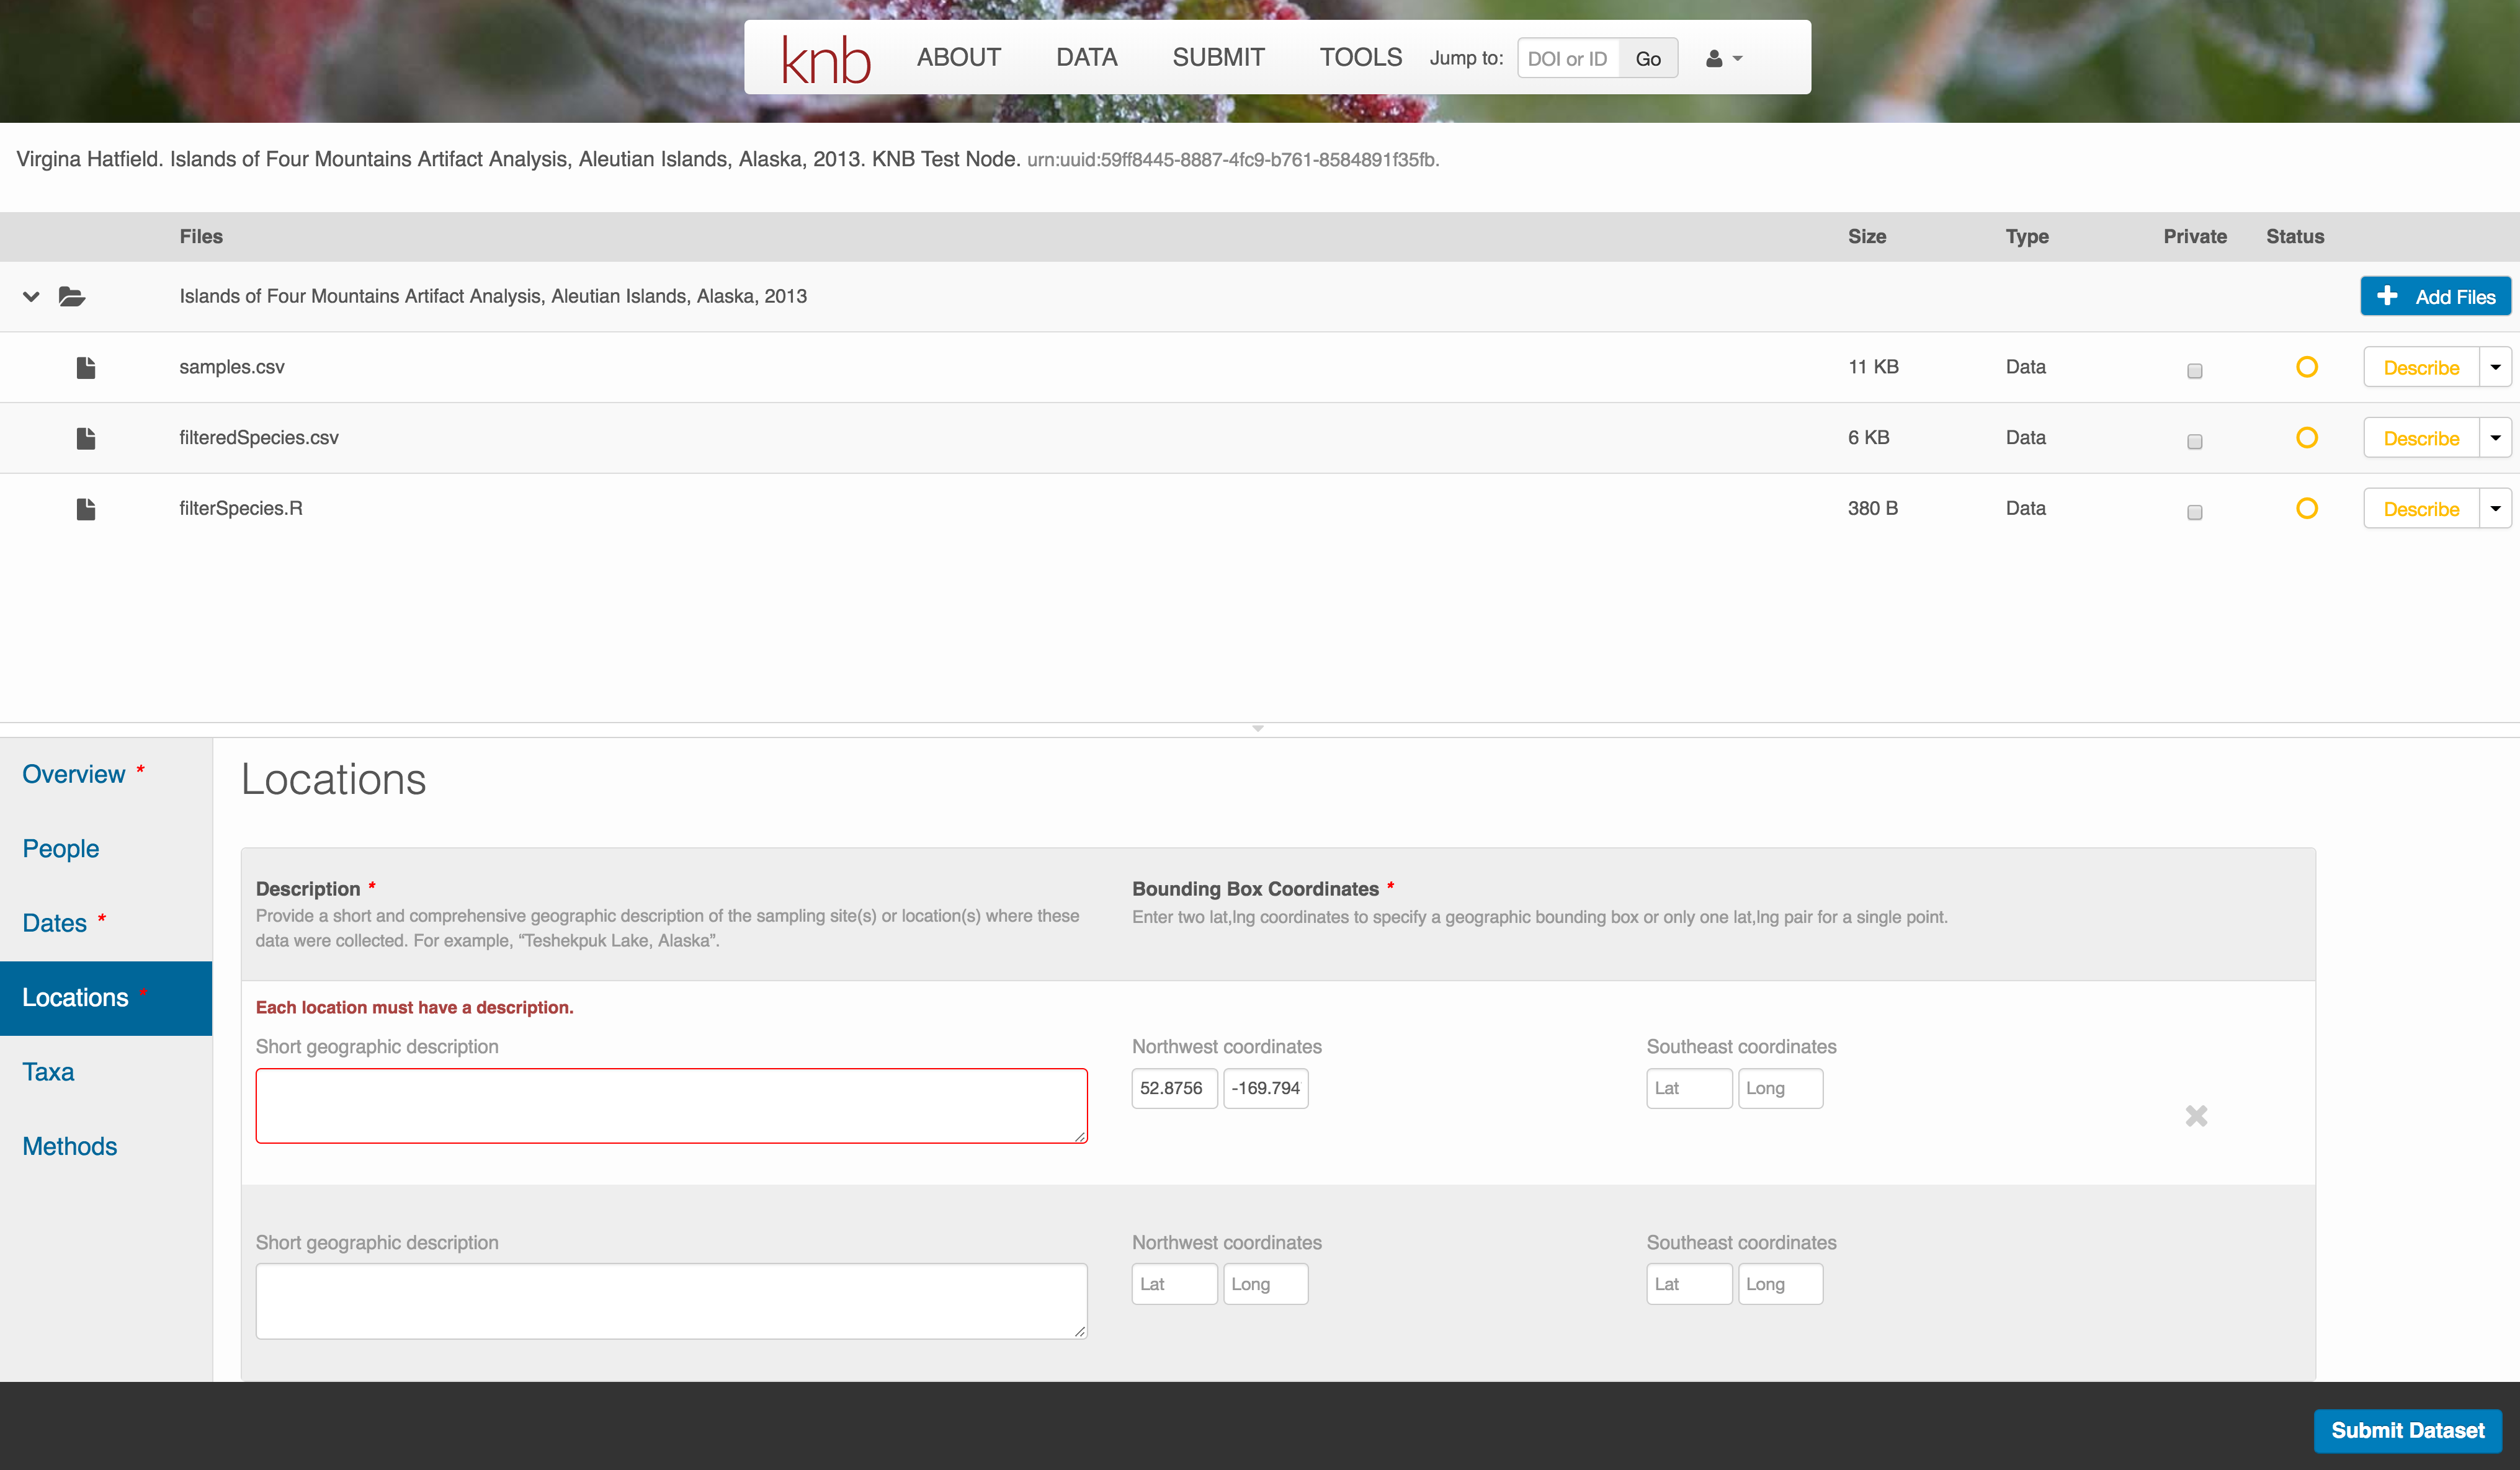Click the Go button
Screen dimensions: 2520x1470
pos(1648,59)
